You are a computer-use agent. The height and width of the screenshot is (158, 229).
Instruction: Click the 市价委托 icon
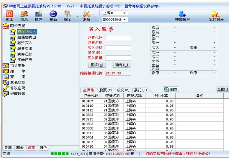[x=6, y=66]
